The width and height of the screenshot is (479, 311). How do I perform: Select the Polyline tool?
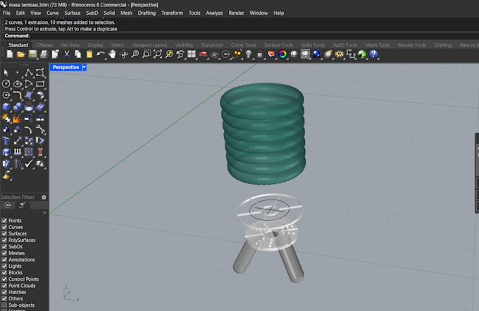click(x=29, y=73)
